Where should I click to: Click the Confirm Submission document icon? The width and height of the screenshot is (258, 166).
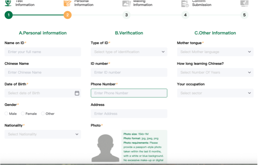point(185,3)
